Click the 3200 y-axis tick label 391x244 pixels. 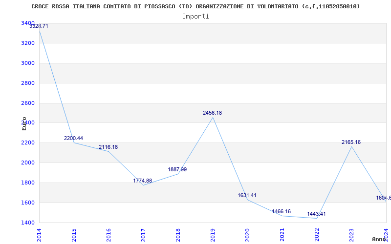(28, 43)
